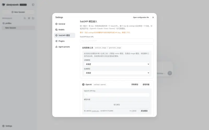The width and height of the screenshot is (209, 130).
Task: Click the search icon in workspace header
Action: pyautogui.click(x=25, y=18)
